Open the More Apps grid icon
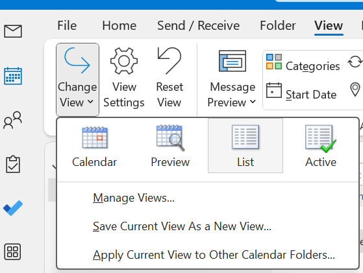The image size is (363, 273). (x=13, y=252)
